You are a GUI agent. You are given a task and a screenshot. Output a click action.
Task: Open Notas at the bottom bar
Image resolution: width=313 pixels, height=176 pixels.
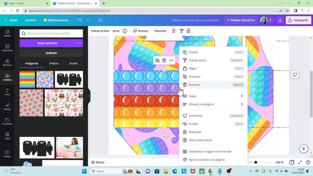pyautogui.click(x=98, y=162)
